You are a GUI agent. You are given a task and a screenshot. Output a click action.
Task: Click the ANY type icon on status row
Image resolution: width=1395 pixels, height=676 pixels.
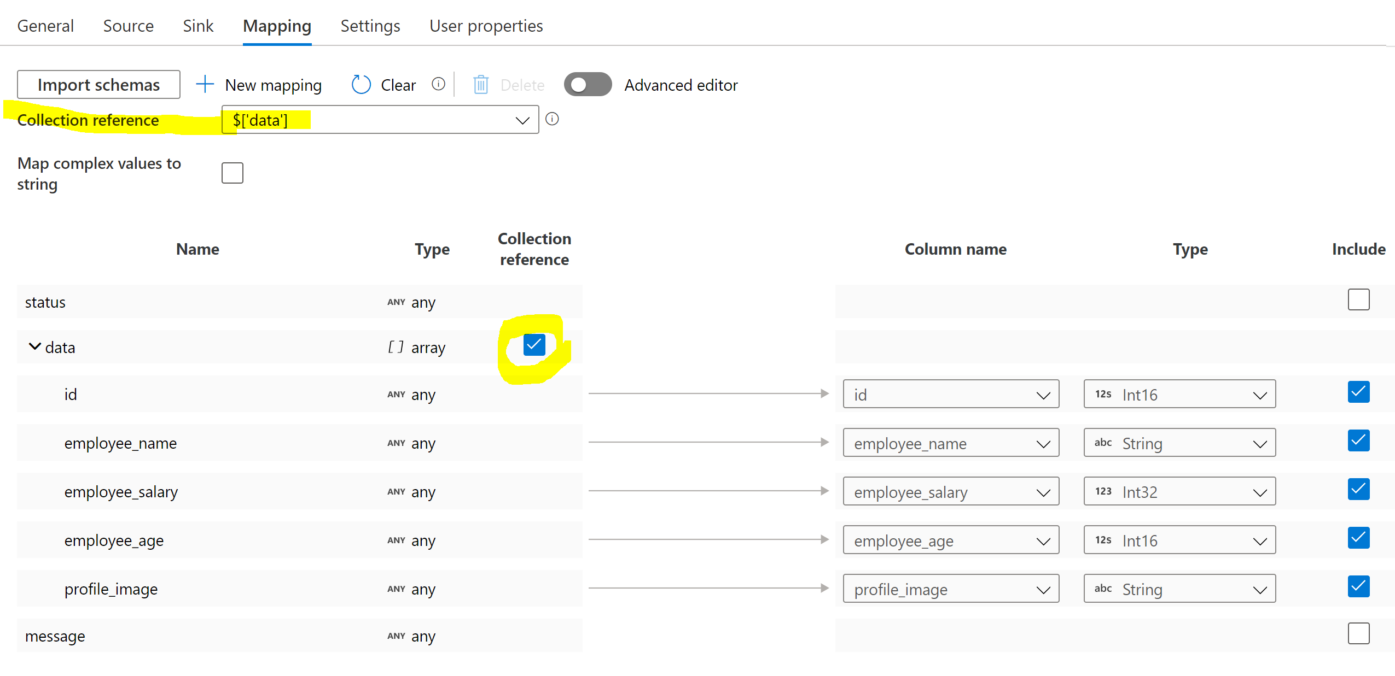(x=396, y=302)
